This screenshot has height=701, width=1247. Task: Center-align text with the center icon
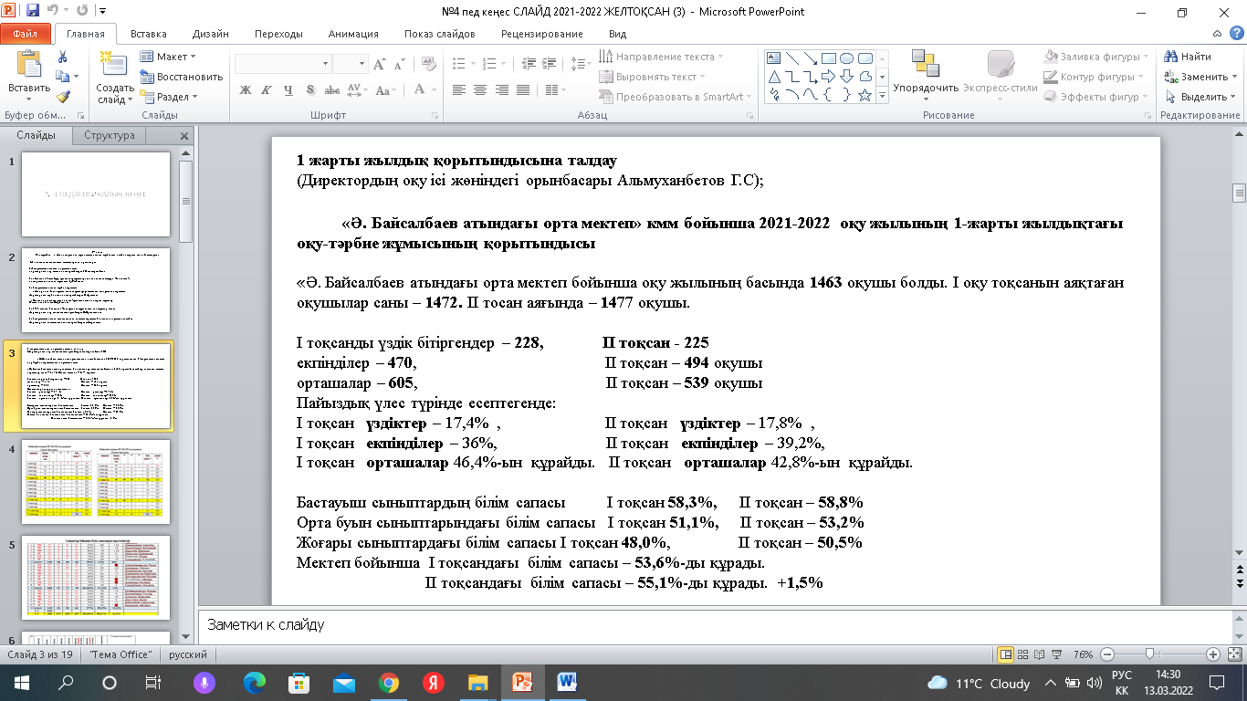478,89
